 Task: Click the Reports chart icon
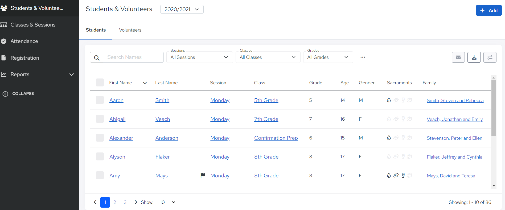point(4,74)
